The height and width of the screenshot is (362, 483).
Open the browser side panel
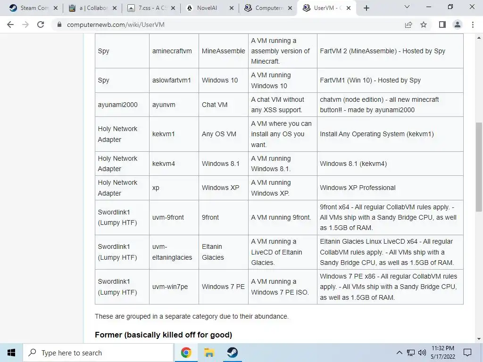[x=442, y=25]
